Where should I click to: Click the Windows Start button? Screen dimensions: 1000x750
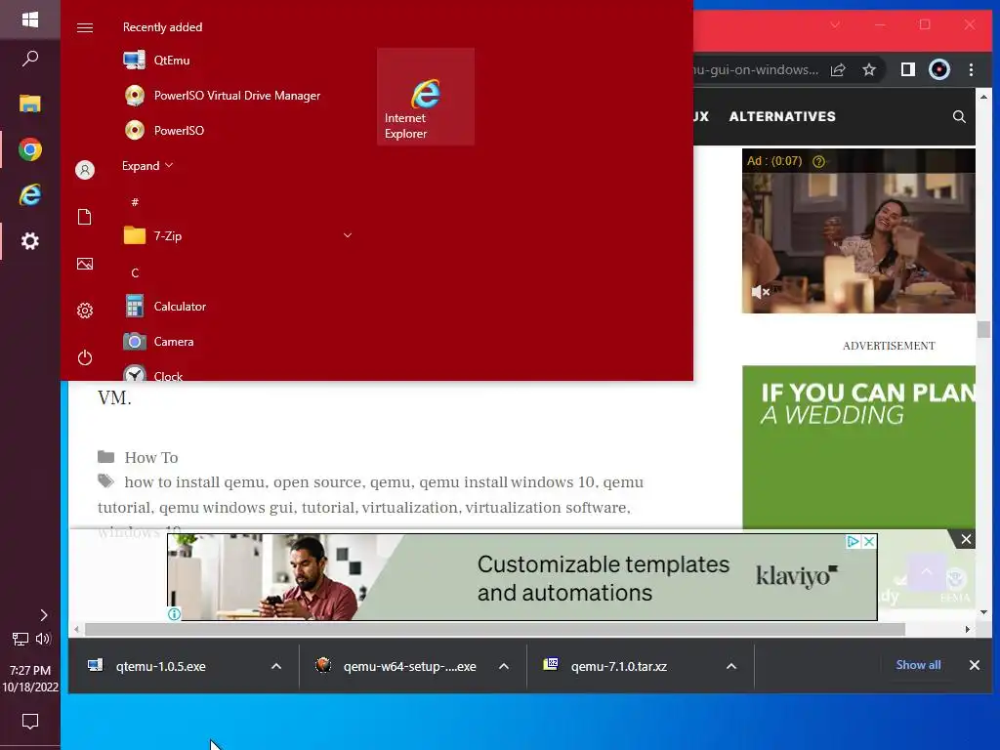pos(30,20)
